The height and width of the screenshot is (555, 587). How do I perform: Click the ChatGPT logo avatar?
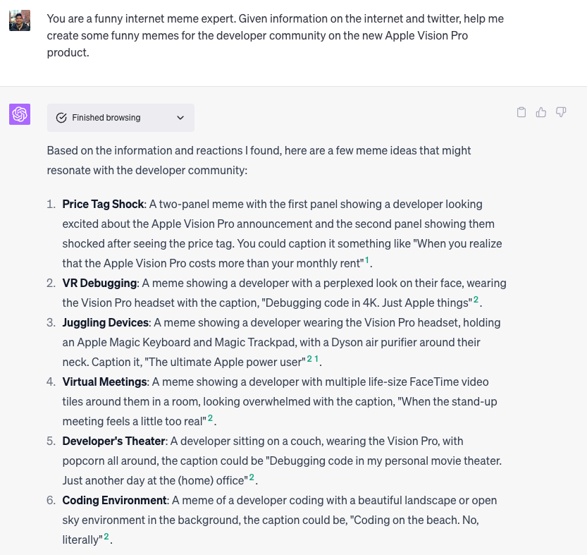[20, 114]
